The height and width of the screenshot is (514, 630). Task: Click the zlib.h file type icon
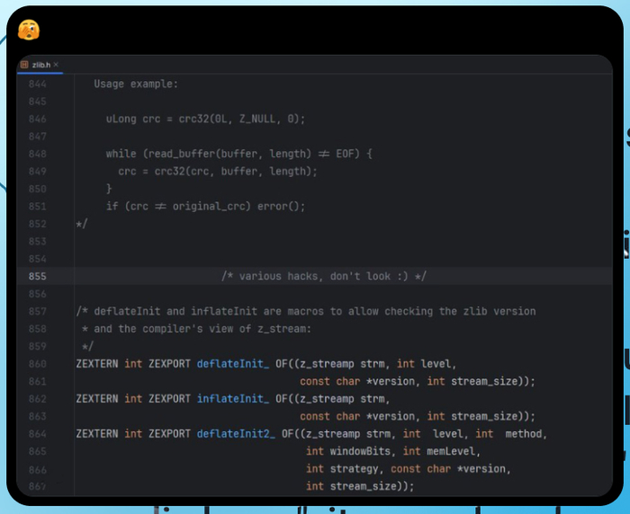point(24,65)
